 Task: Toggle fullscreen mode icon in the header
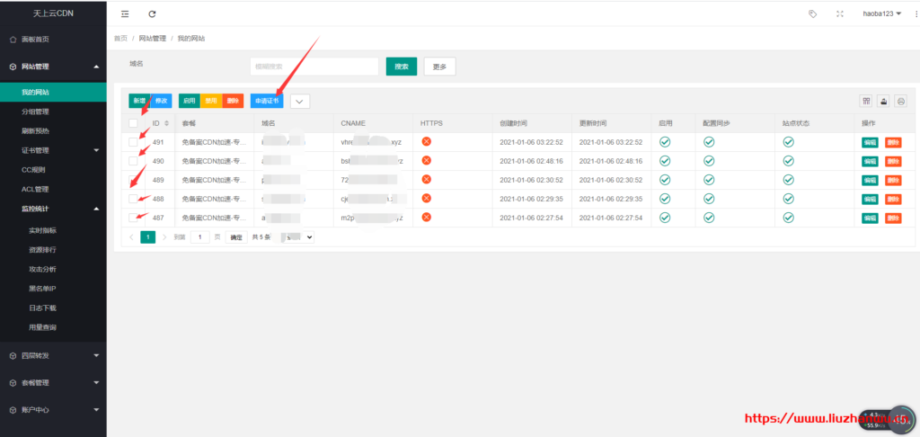pos(839,13)
